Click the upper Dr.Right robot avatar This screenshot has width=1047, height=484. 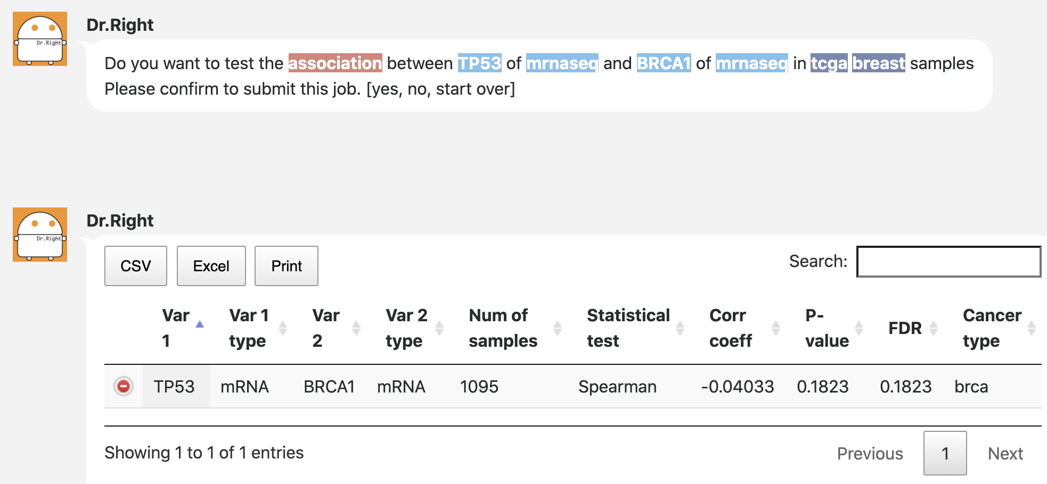pyautogui.click(x=40, y=39)
